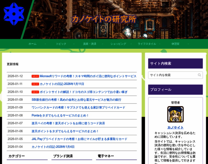Open the Microsoftリワードの考察 article link
The height and width of the screenshot is (164, 208).
88,76
